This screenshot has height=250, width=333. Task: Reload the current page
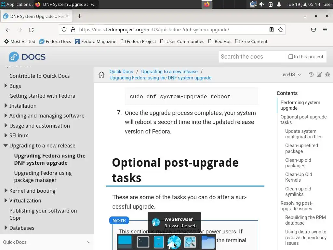tap(31, 30)
